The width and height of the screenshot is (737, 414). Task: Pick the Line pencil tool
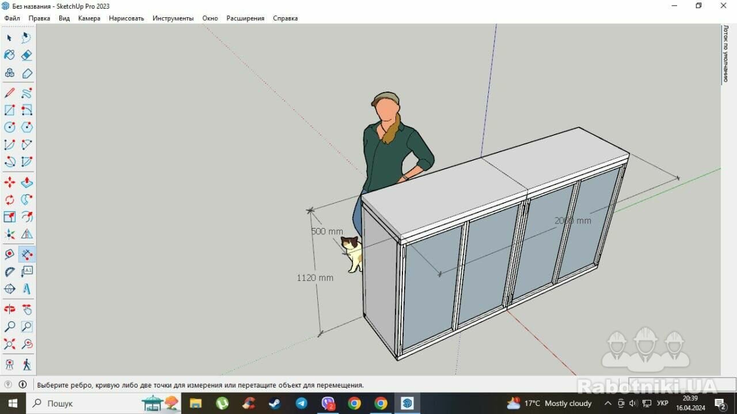[10, 93]
